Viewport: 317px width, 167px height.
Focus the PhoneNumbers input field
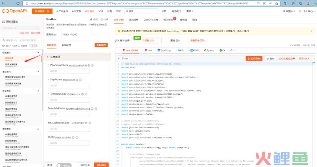pyautogui.click(x=69, y=71)
